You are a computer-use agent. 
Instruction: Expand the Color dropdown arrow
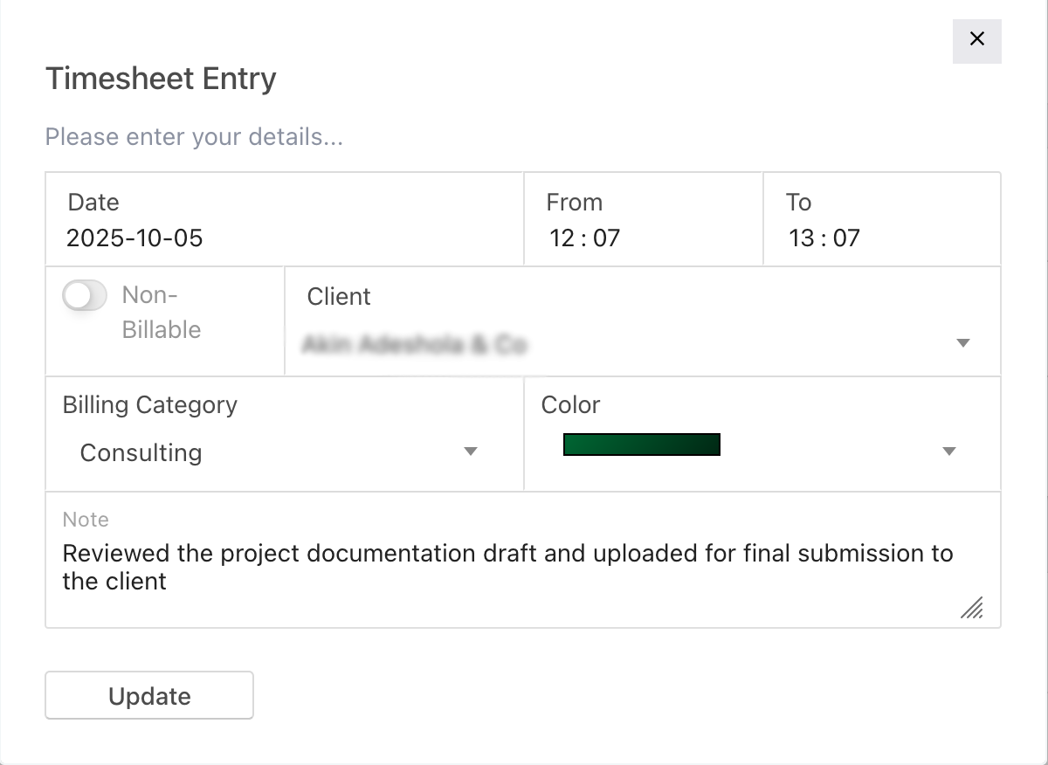click(949, 451)
